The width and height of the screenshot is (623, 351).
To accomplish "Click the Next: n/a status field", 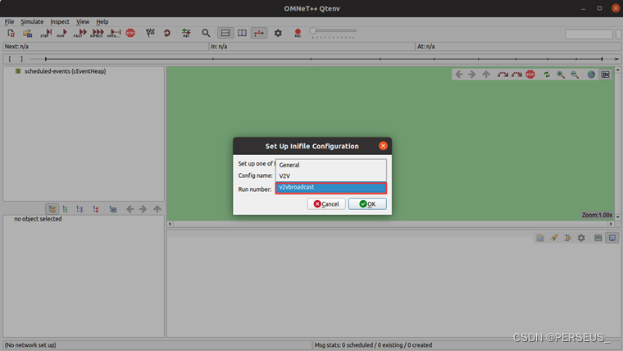I will (x=106, y=47).
